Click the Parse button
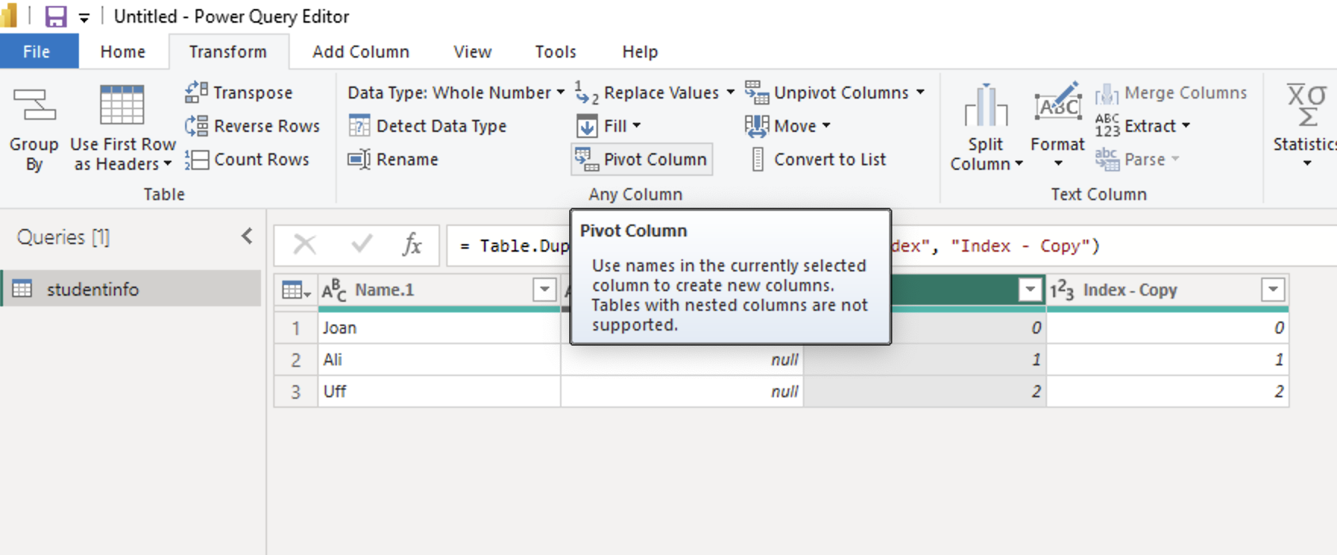 (x=1137, y=159)
